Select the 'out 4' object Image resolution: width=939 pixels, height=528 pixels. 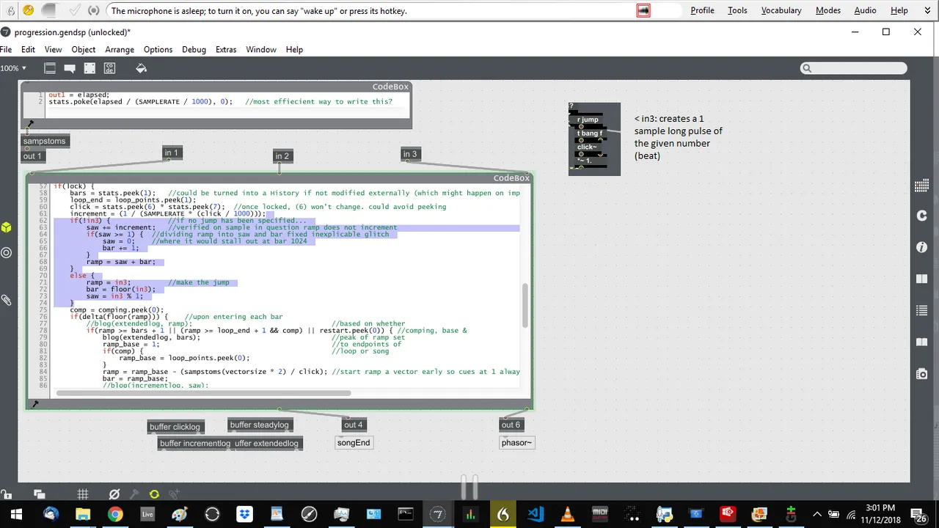pyautogui.click(x=354, y=425)
